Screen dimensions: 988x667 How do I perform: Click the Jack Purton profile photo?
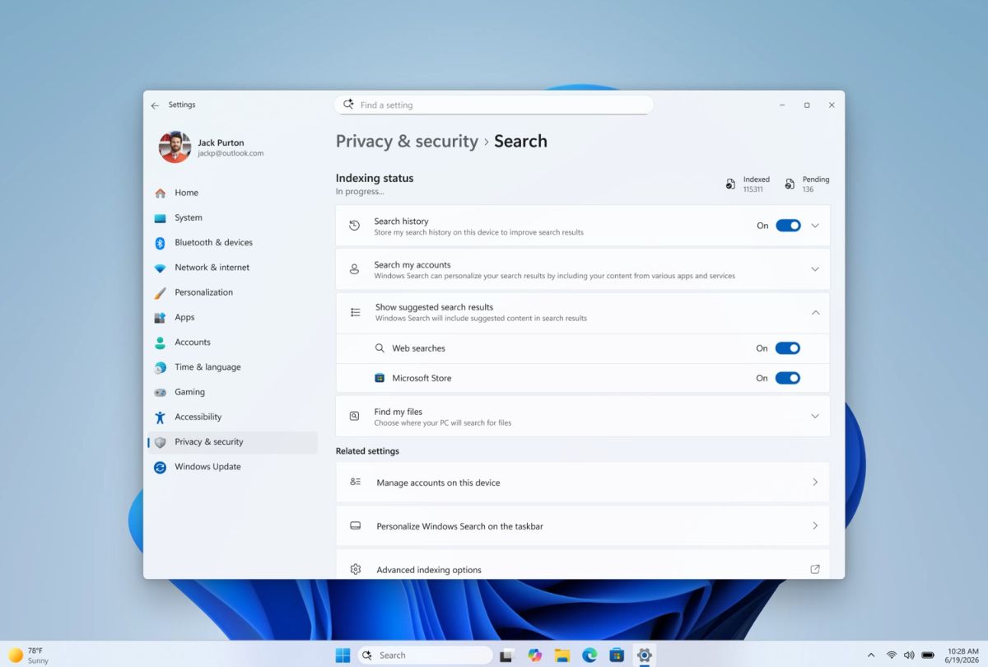[175, 147]
